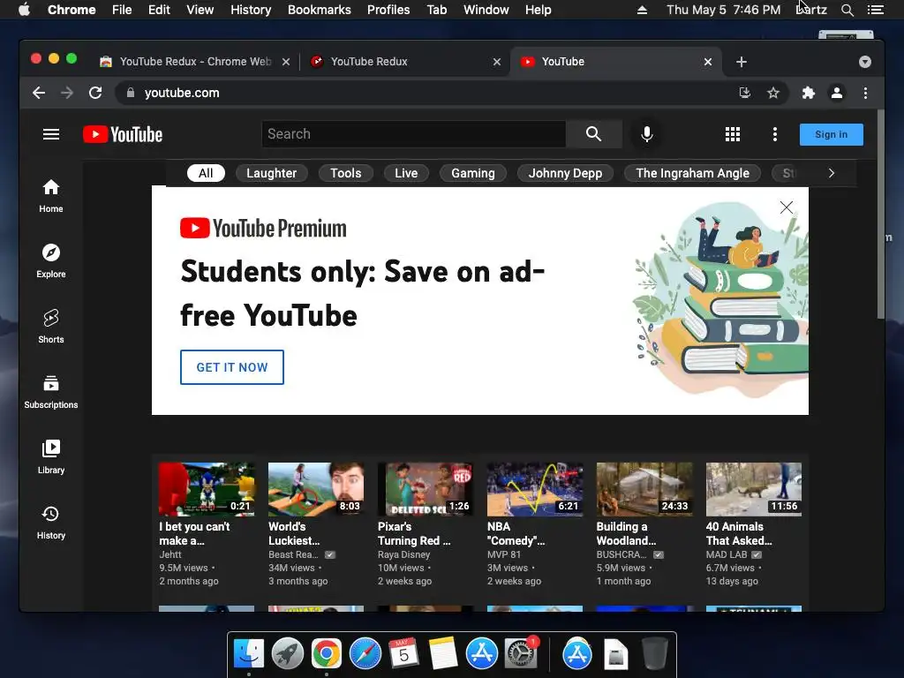Open Shorts in sidebar

coord(50,327)
